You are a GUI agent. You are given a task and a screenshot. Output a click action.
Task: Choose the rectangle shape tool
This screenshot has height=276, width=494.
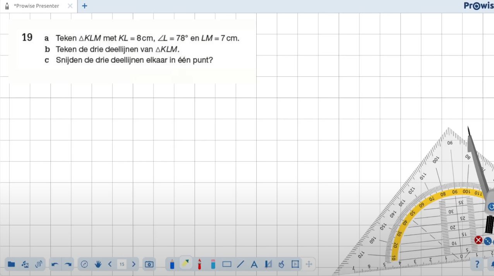click(x=227, y=264)
